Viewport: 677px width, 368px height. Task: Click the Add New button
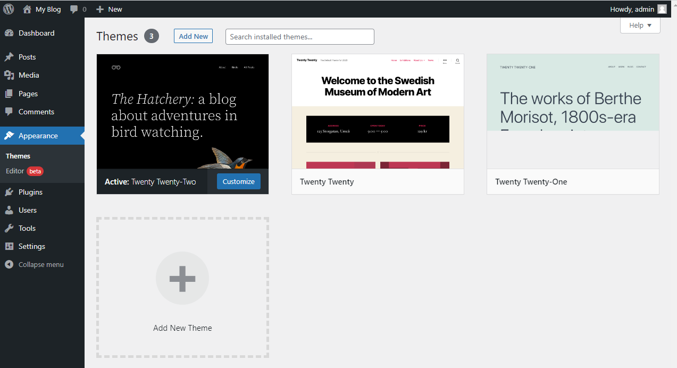(193, 36)
